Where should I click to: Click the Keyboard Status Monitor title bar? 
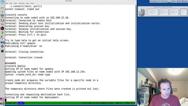(163, 7)
